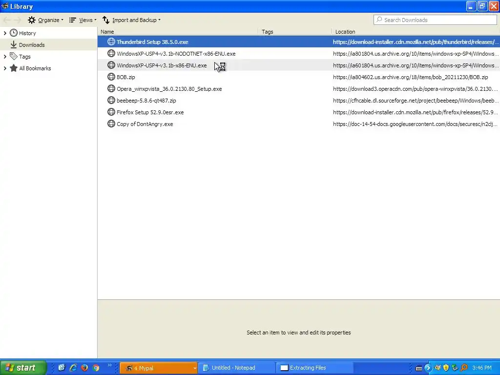Launch Firefox from quick launch
The image size is (500, 375).
point(84,368)
